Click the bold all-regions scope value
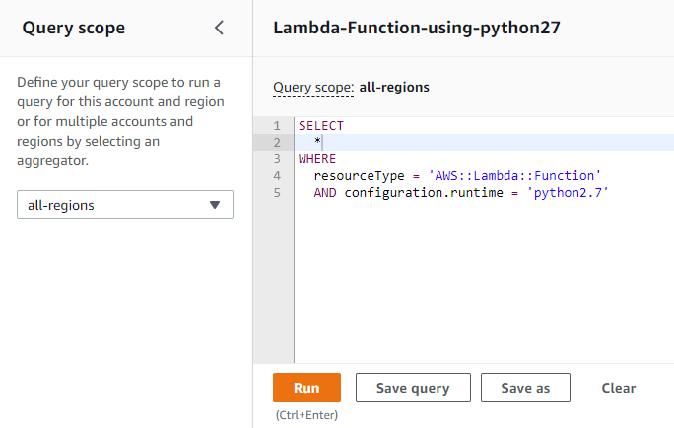The image size is (674, 428). click(x=394, y=88)
